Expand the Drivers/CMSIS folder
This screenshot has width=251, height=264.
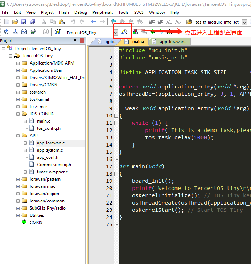point(18,85)
